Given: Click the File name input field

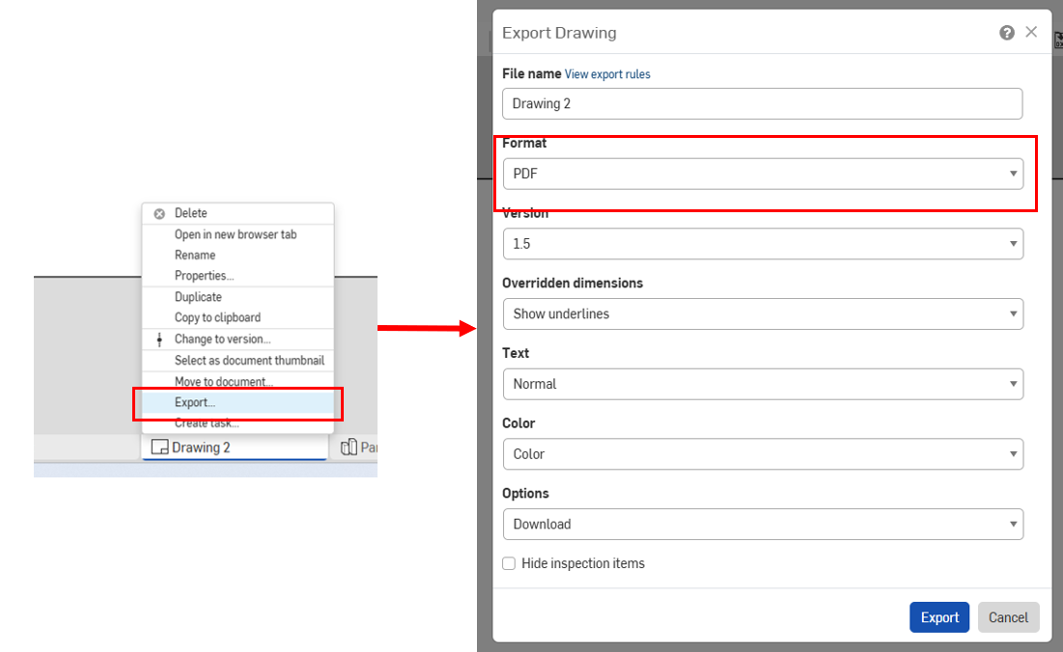Looking at the screenshot, I should (x=762, y=104).
